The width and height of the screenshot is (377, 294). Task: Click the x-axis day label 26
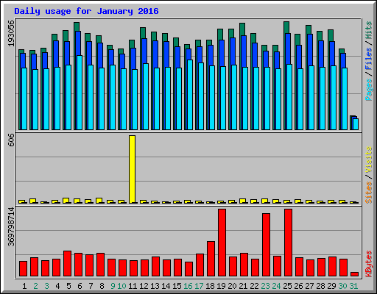tap(298, 286)
